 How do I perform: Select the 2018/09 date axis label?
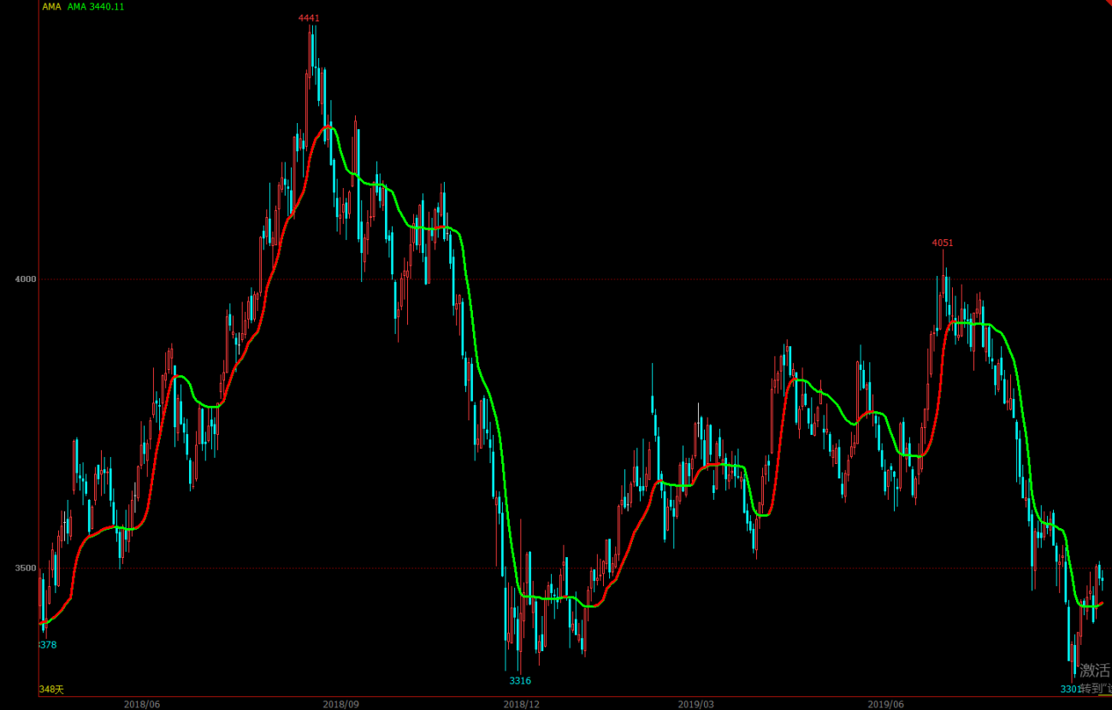(340, 704)
